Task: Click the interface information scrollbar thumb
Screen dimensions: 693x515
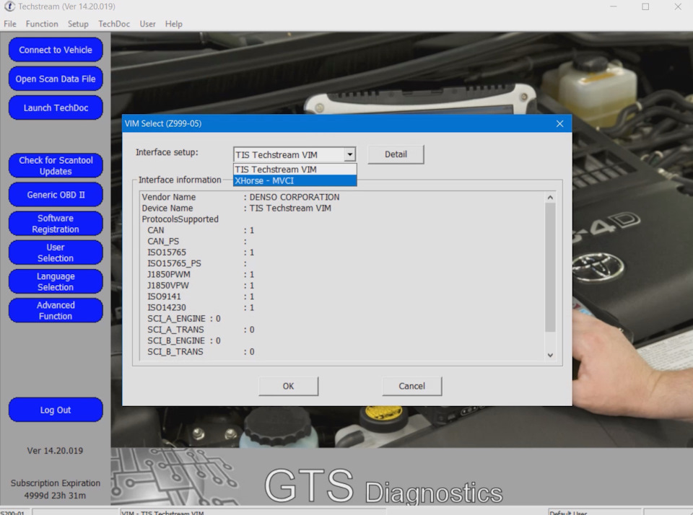Action: 550,267
